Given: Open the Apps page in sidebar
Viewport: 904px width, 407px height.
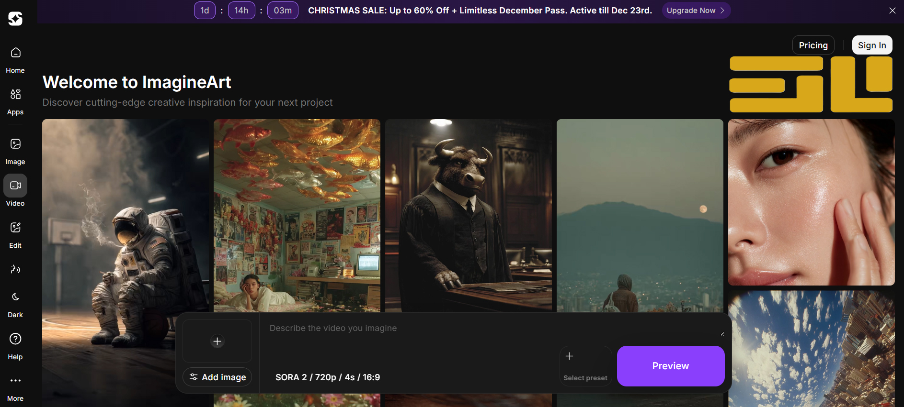Looking at the screenshot, I should (x=15, y=101).
